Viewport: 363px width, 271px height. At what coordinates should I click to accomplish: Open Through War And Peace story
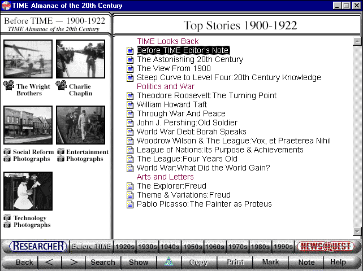point(181,113)
